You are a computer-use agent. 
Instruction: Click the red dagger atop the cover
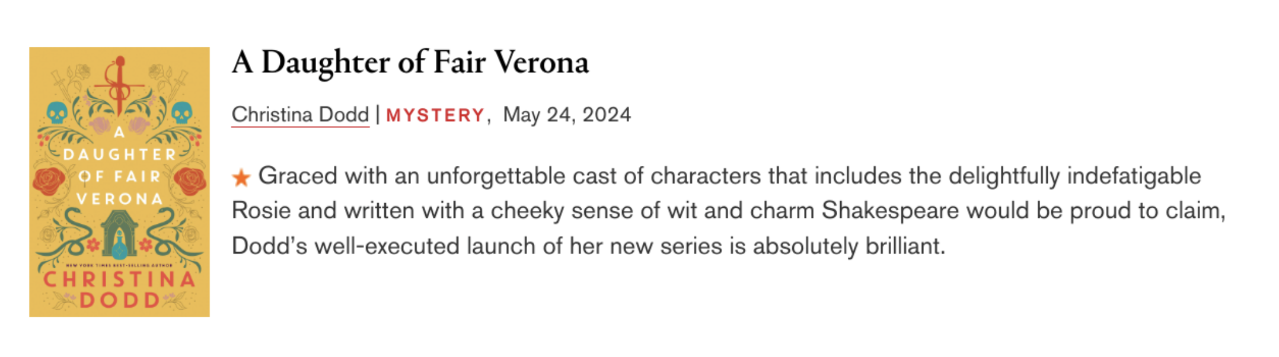[x=119, y=86]
